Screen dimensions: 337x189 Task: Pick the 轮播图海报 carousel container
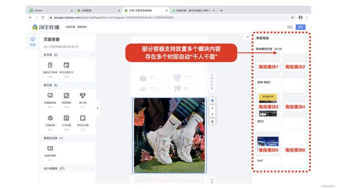50,95
